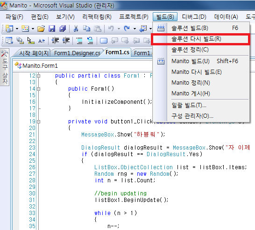
Task: Open the 도구 상자 toolbox side panel
Action: point(5,67)
